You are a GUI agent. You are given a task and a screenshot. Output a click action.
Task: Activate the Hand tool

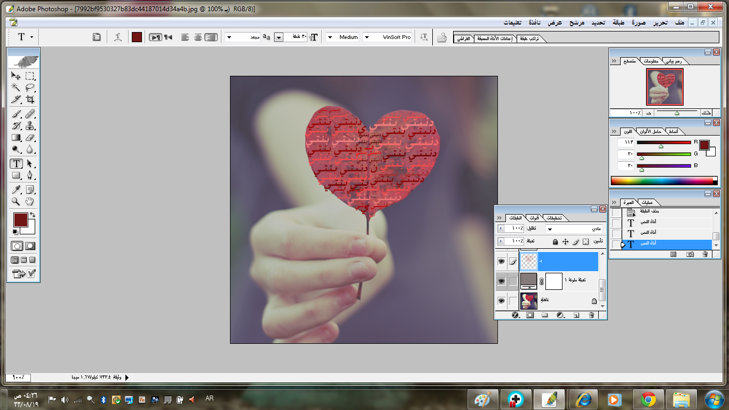[x=30, y=202]
